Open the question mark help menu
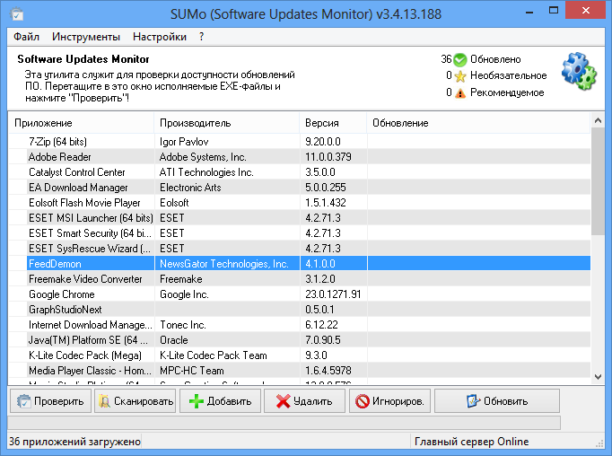The height and width of the screenshot is (456, 612). pyautogui.click(x=201, y=37)
